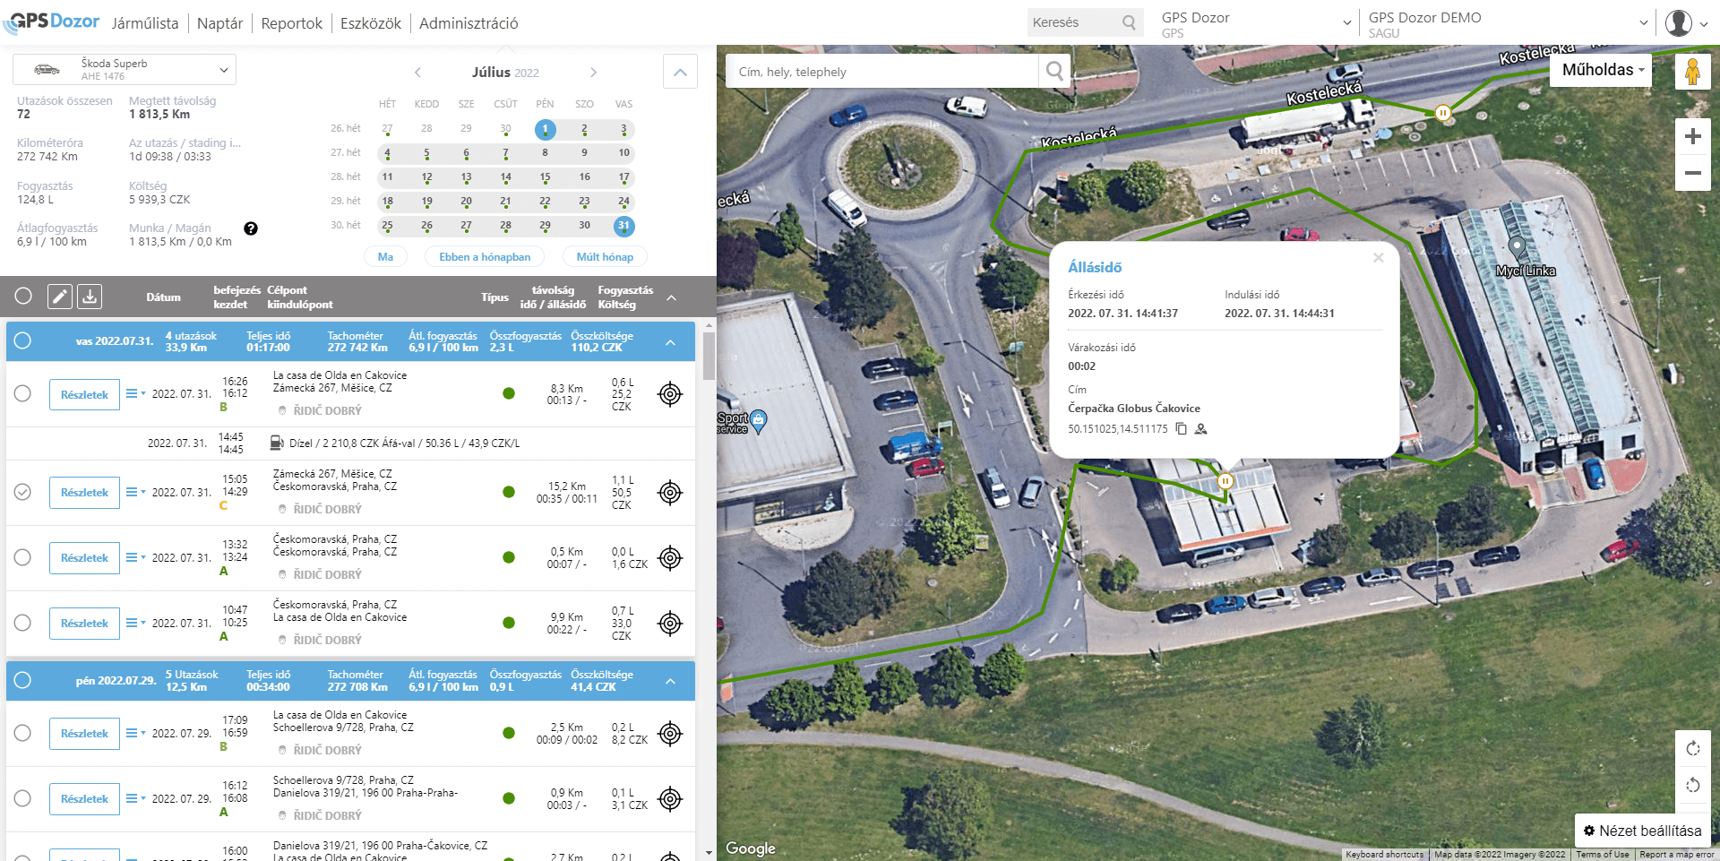Open the Járműlista menu
The height and width of the screenshot is (861, 1720).
[x=145, y=23]
